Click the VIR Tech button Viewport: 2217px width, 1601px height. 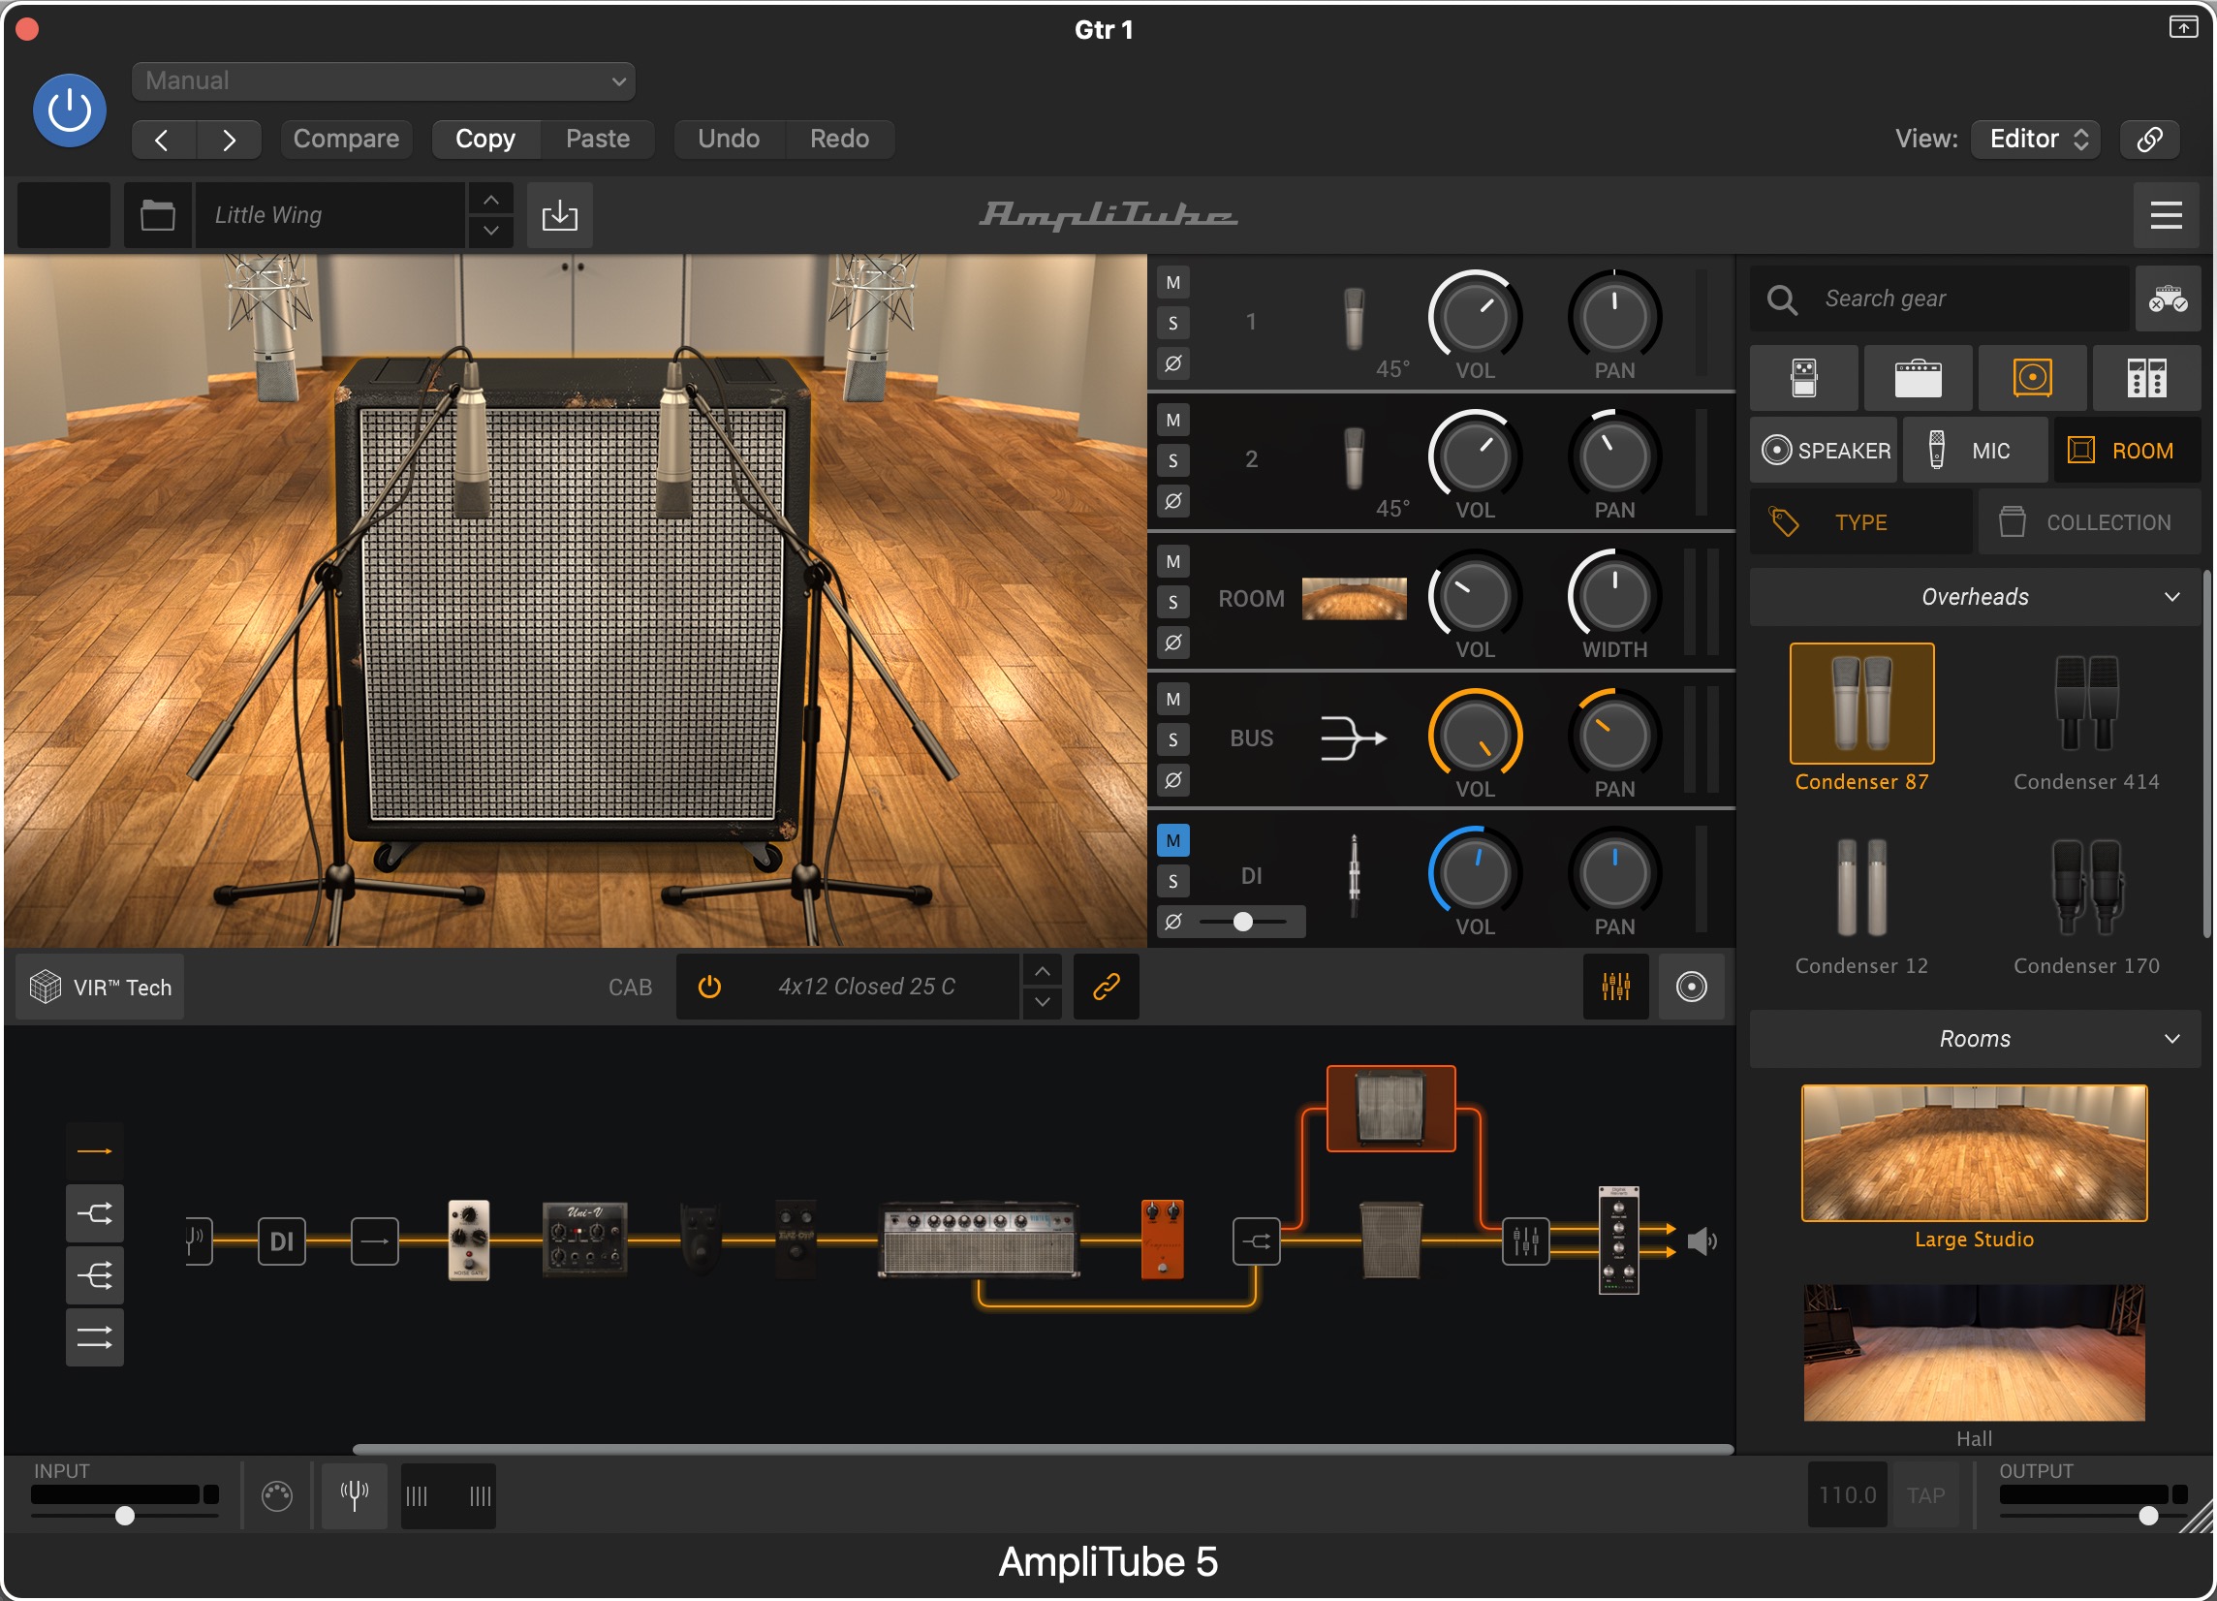click(101, 988)
